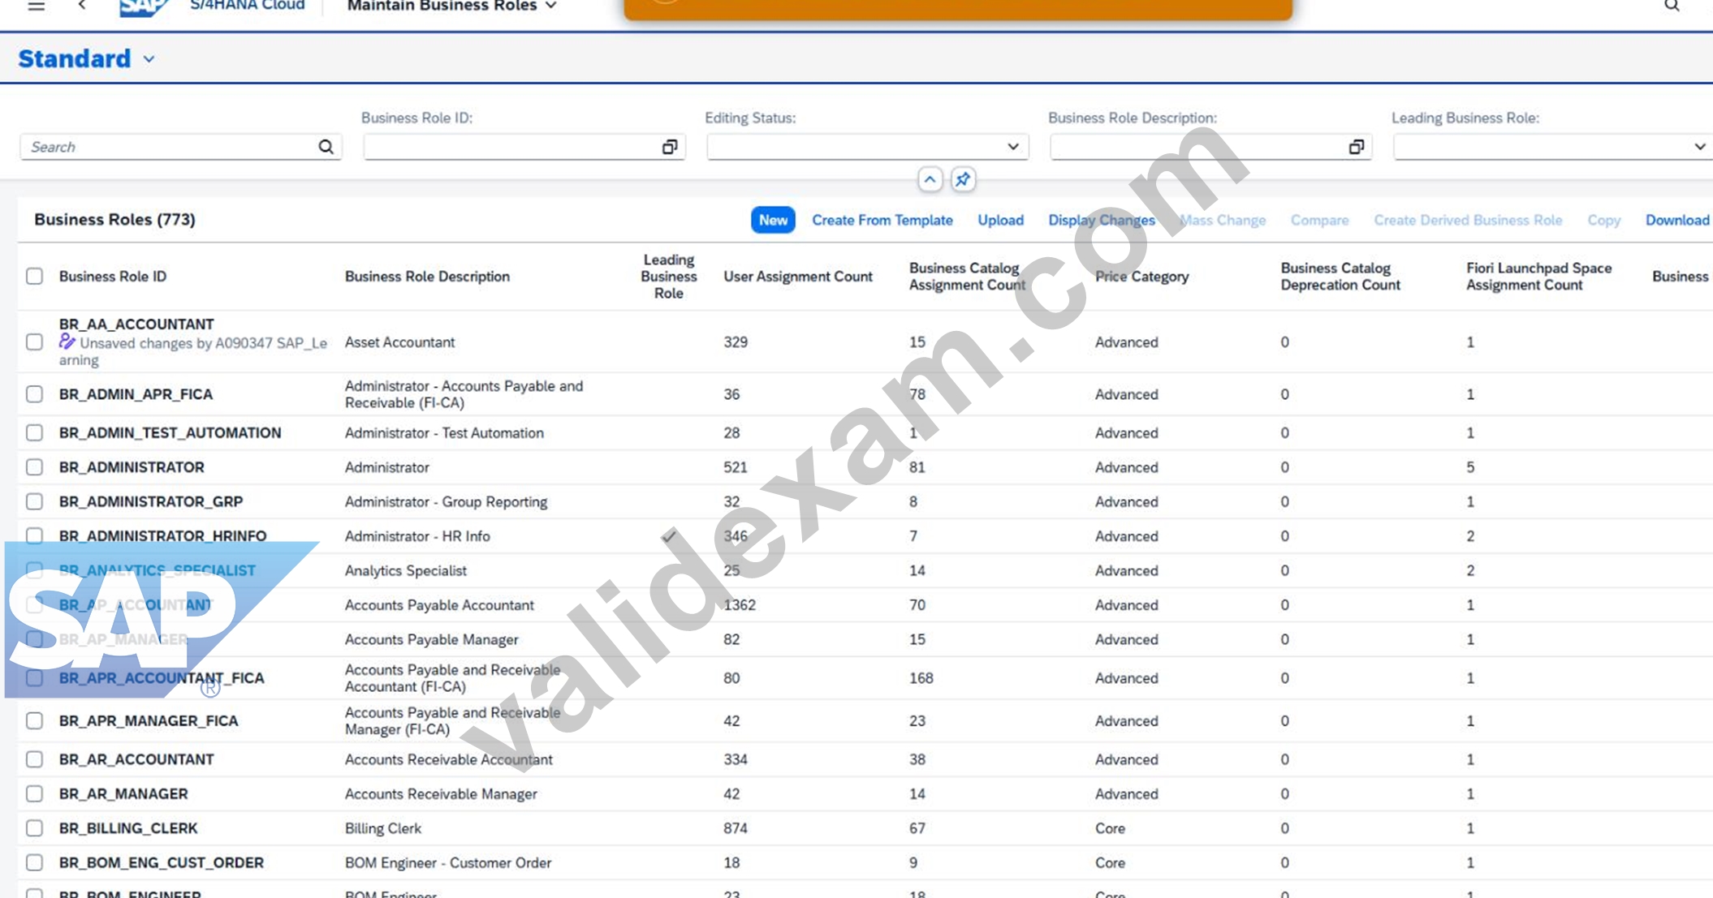Open the hamburger navigation menu icon
This screenshot has width=1713, height=898.
click(36, 6)
